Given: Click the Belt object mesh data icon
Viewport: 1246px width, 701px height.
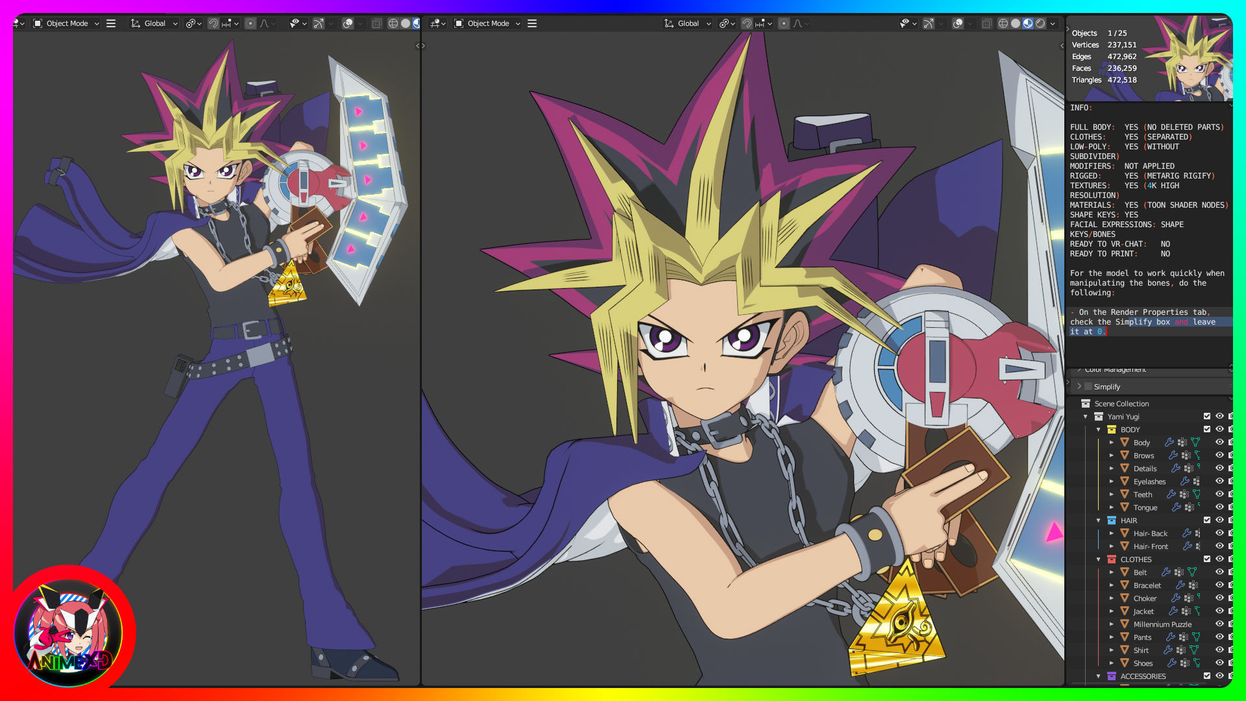Looking at the screenshot, I should tap(1192, 572).
